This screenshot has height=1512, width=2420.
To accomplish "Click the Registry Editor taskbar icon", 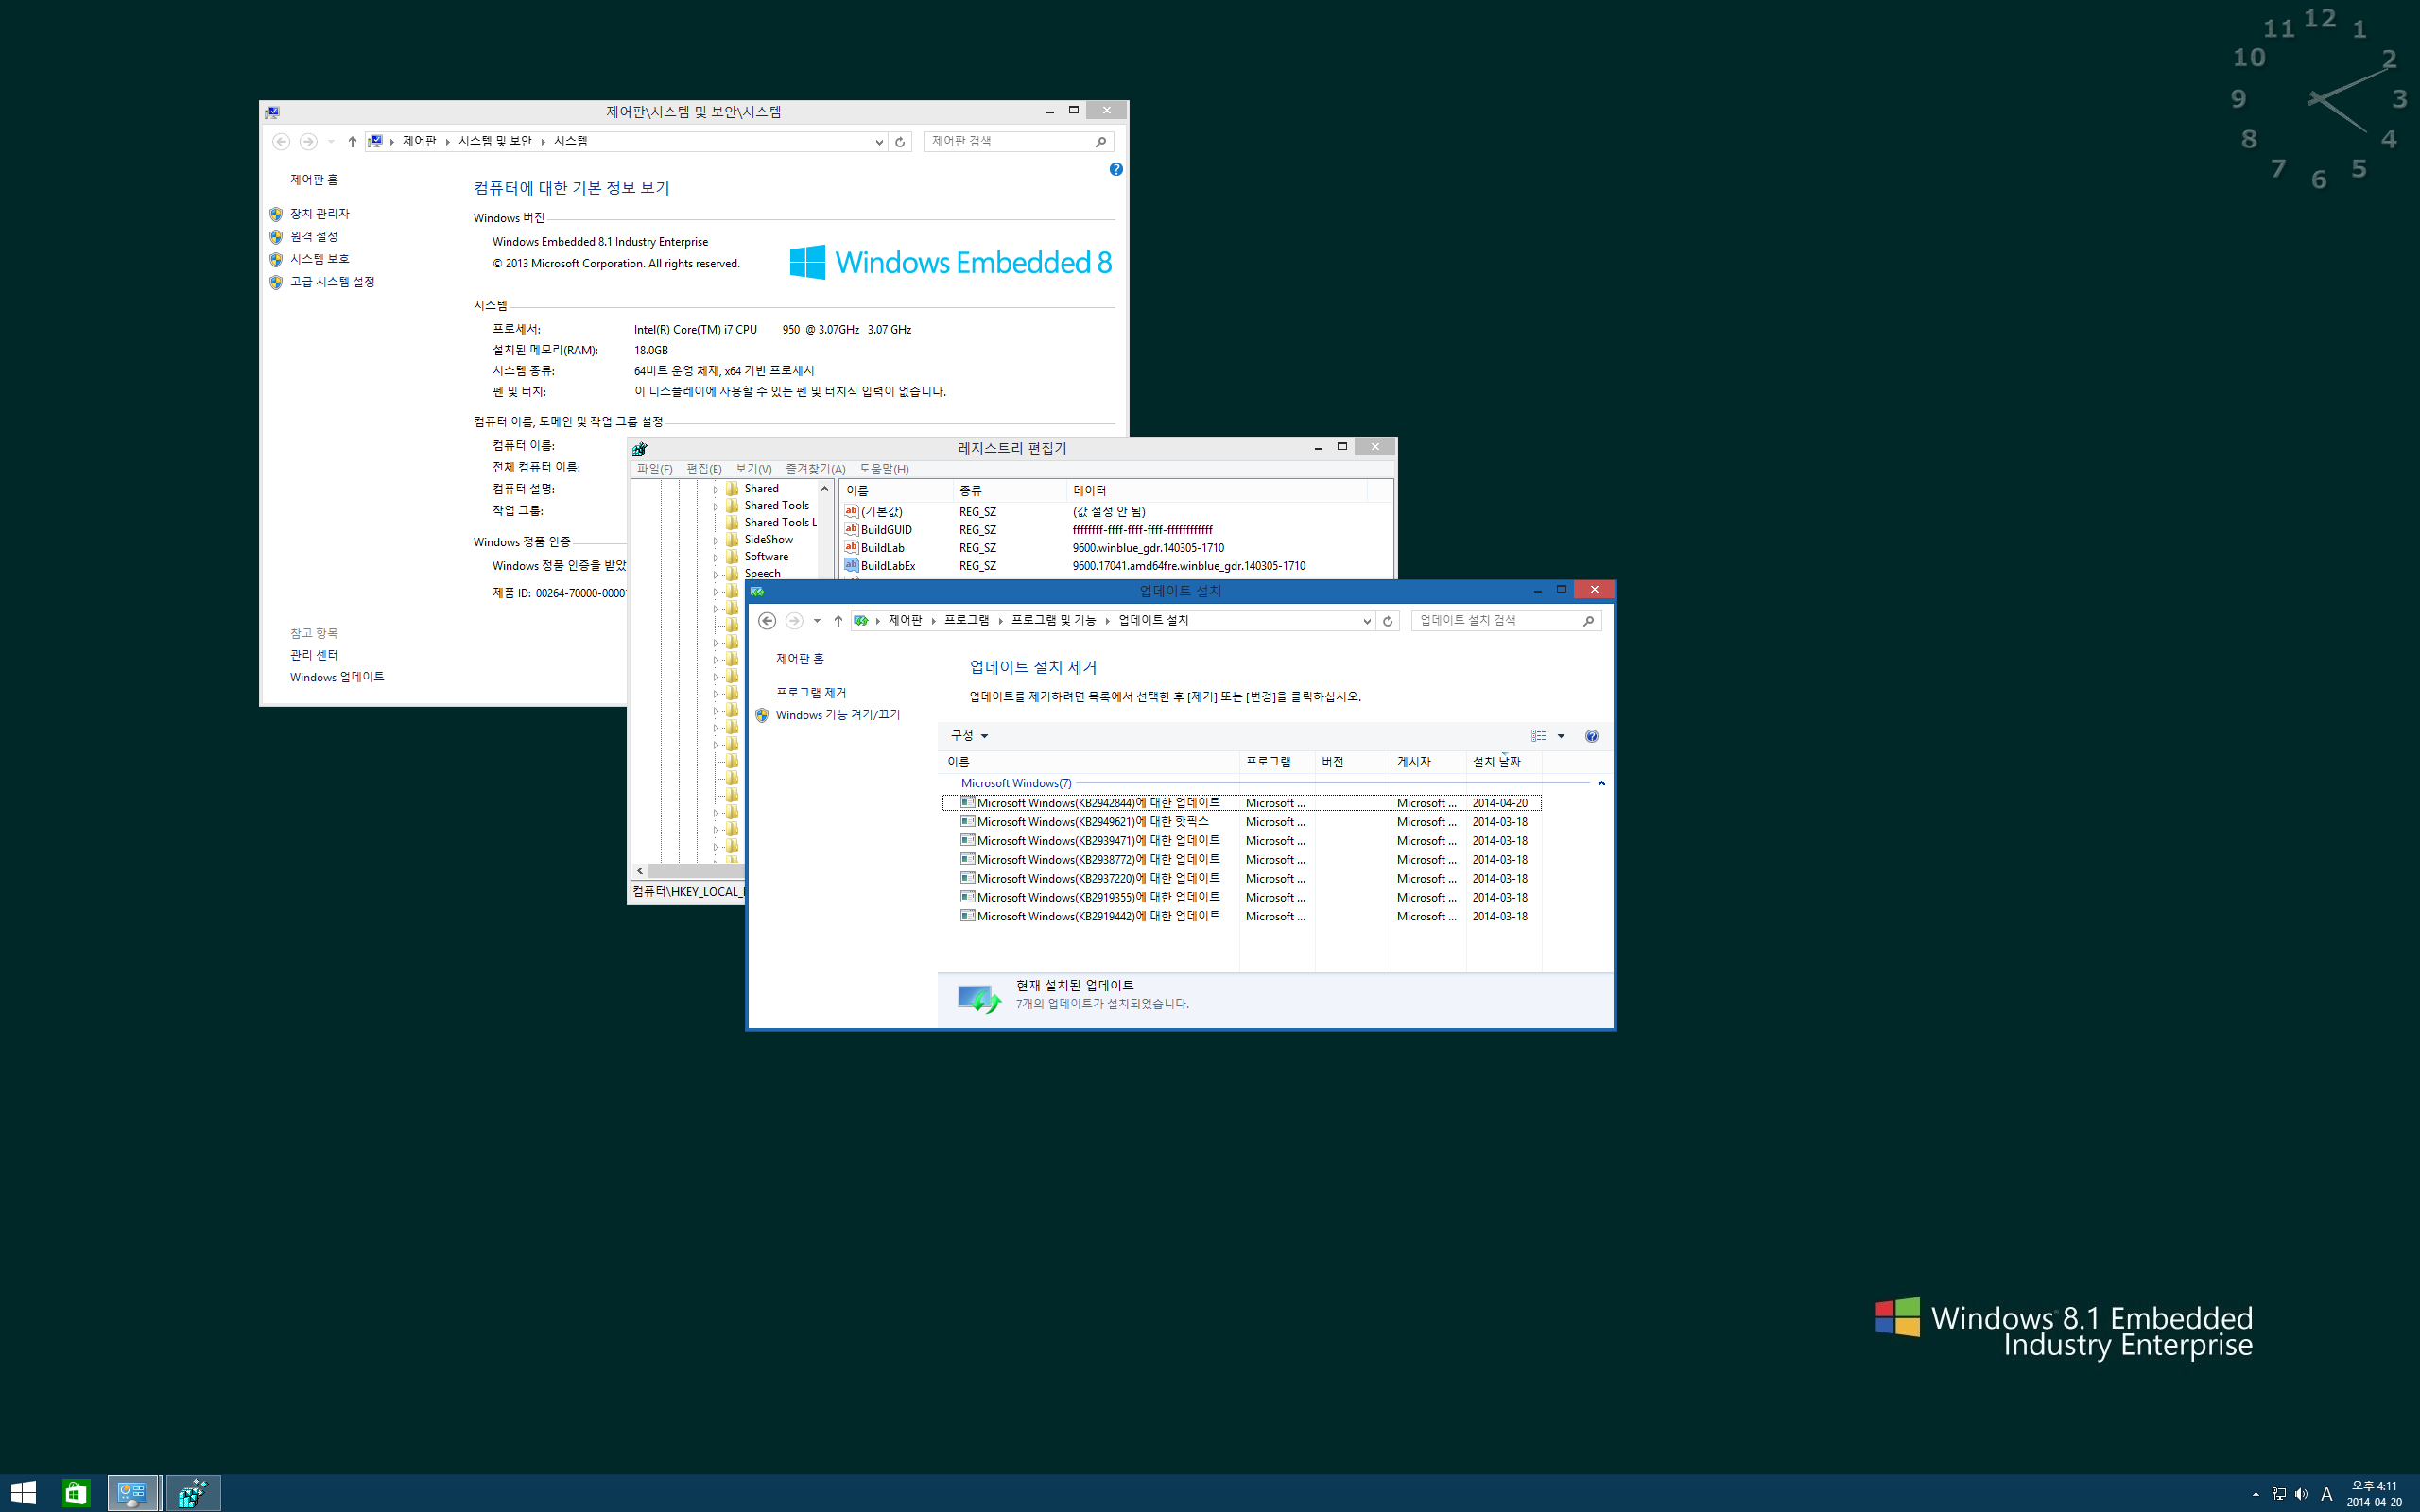I will point(193,1493).
